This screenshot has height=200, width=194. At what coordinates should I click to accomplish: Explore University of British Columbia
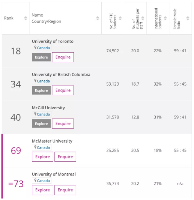click(x=41, y=90)
